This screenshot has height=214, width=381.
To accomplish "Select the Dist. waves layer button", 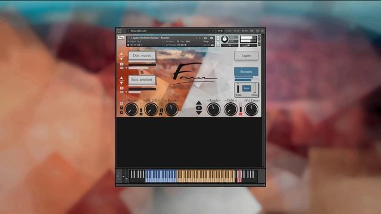I will click(x=142, y=55).
